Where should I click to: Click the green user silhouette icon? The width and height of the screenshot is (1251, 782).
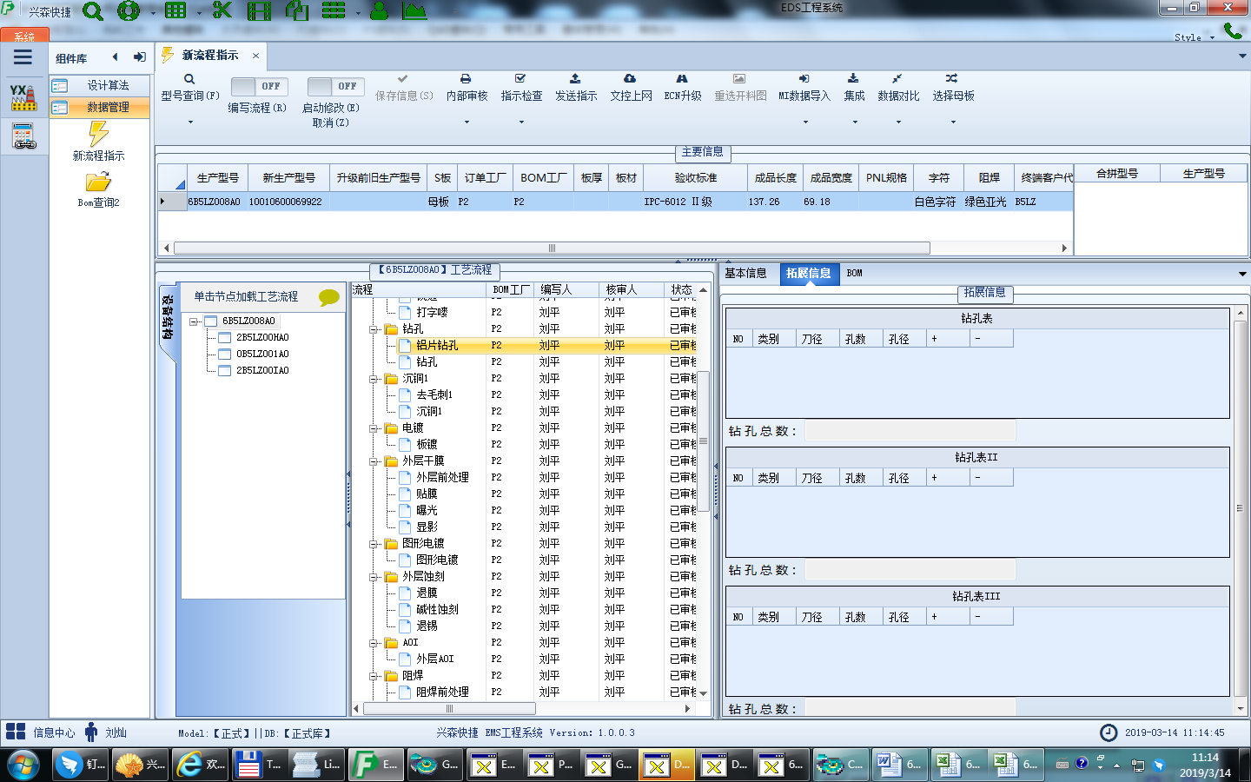379,10
